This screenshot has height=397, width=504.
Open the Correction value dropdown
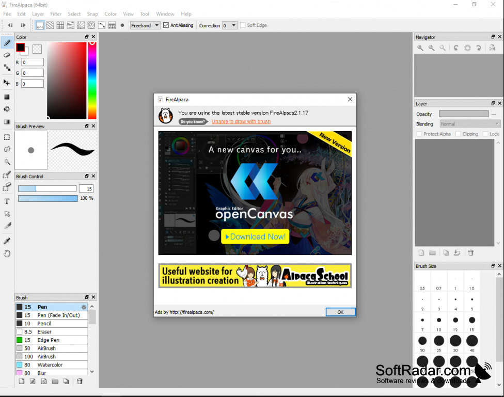230,25
